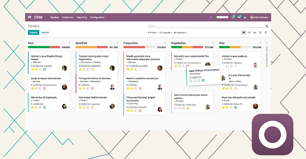The height and width of the screenshot is (159, 306).
Task: Click in the Search input field
Action: coord(206,26)
